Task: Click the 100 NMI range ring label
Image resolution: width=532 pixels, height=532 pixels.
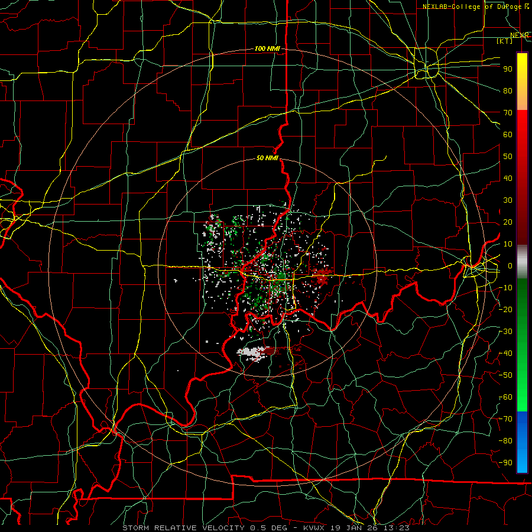Action: (x=267, y=49)
